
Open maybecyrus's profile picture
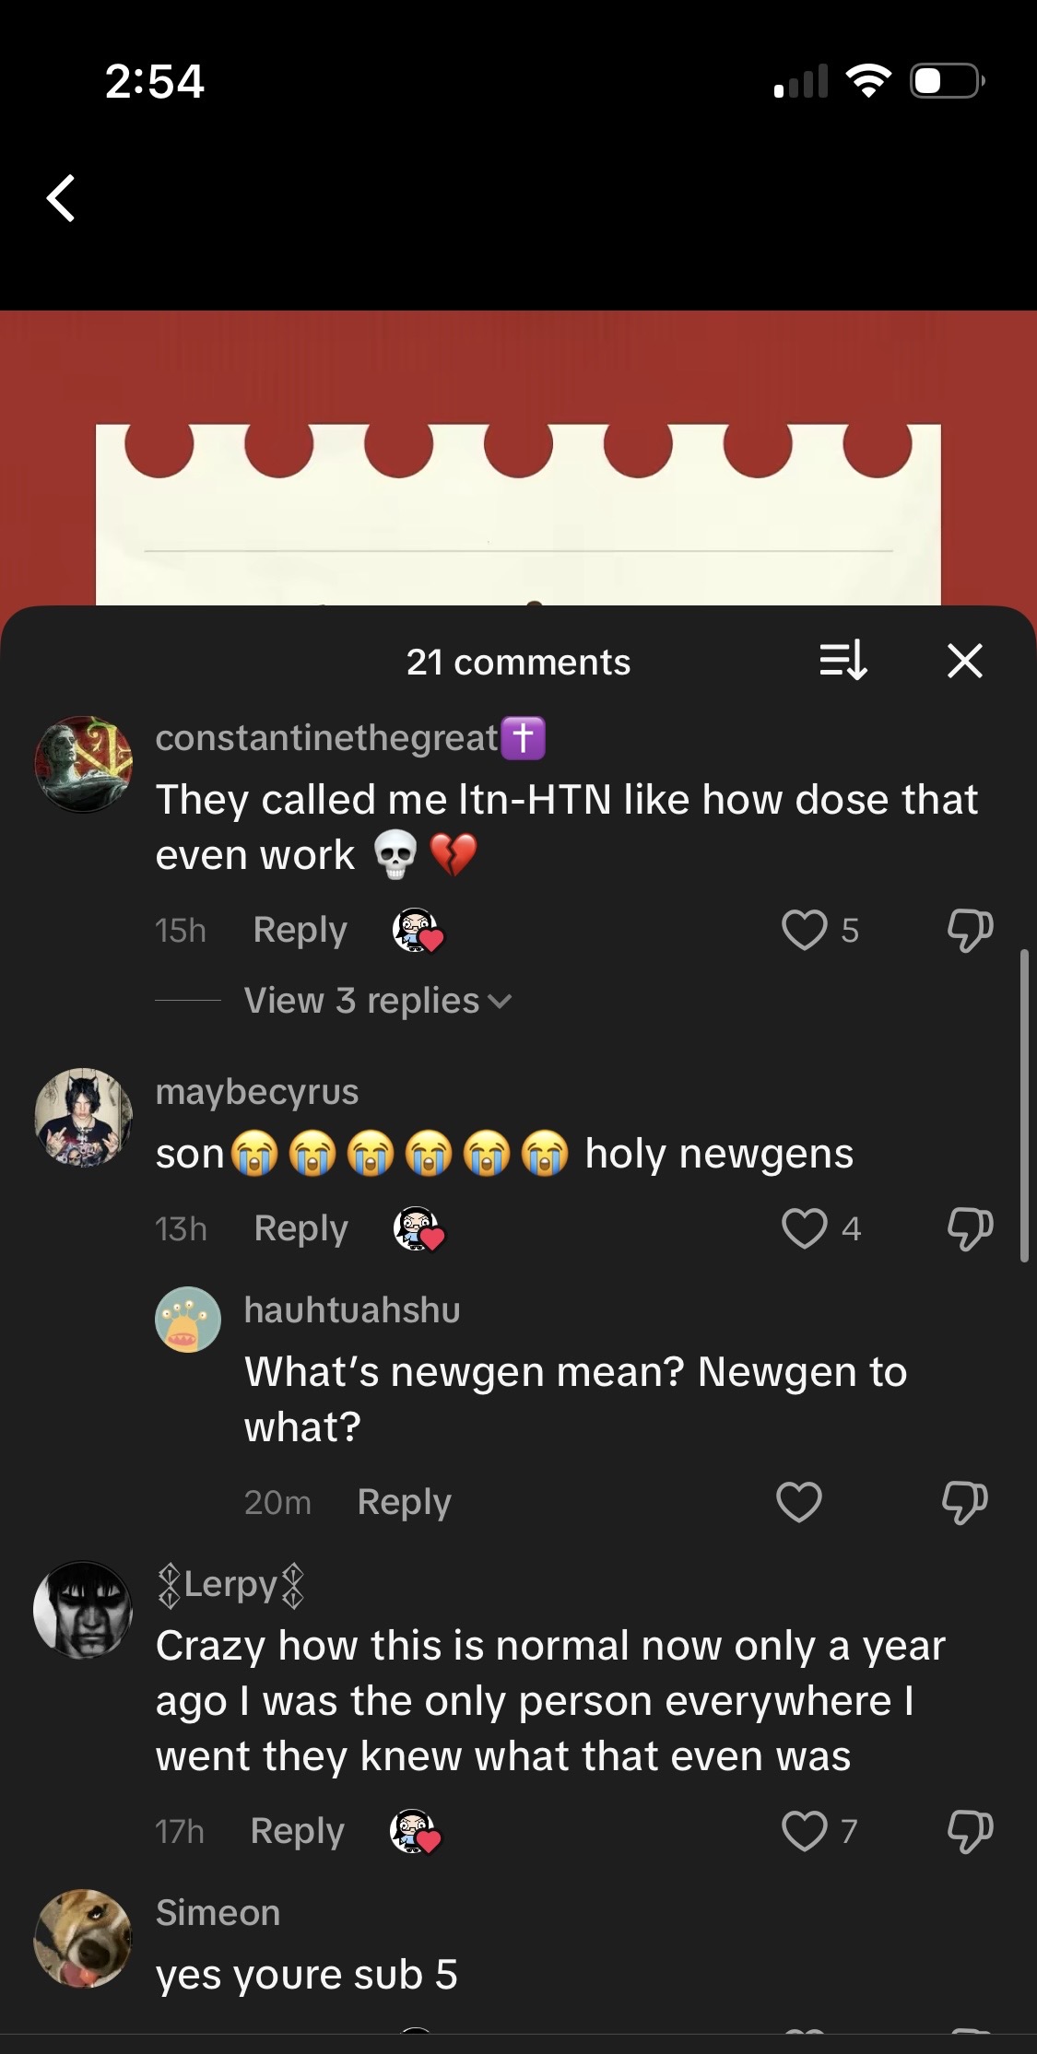83,1118
